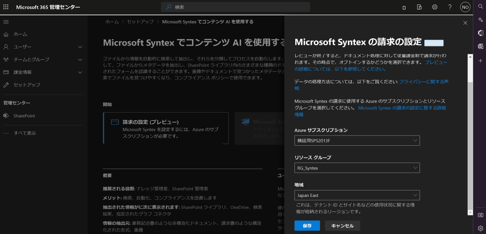Click the Microsoft 365 管理センター title
The width and height of the screenshot is (486, 234).
[x=48, y=7]
